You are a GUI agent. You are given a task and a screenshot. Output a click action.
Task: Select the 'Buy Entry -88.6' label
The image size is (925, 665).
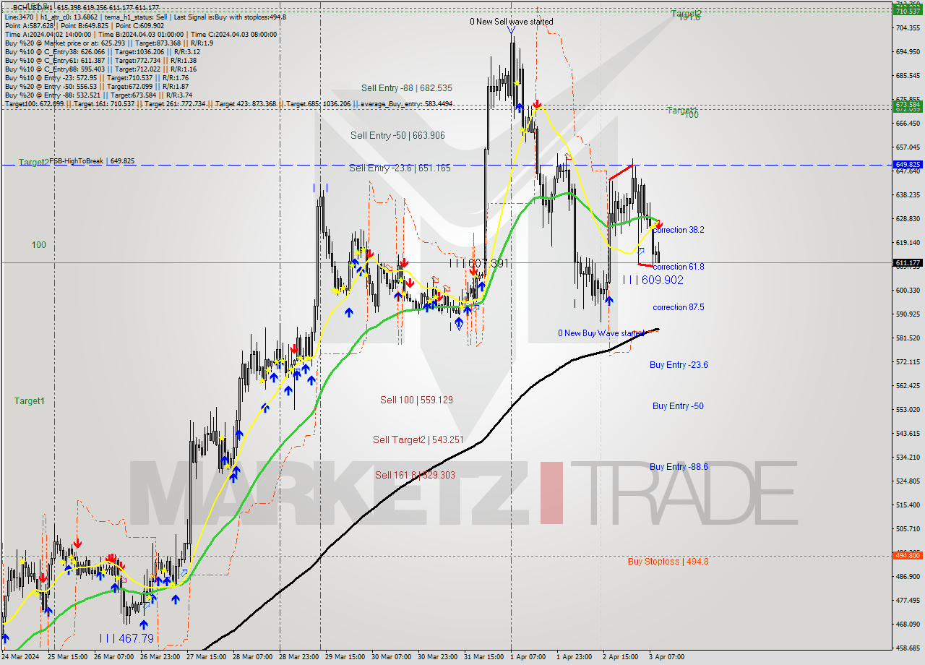[x=679, y=467]
